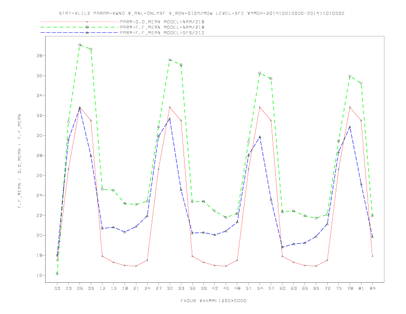Click x-axis forecast hour label 33

coord(181,288)
